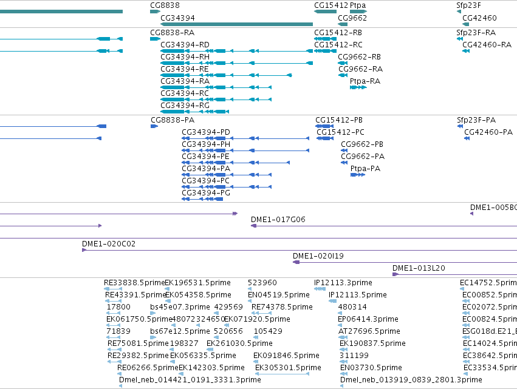Select transcript CG9662-RA
Viewport: 517px width, 389px height.
[x=360, y=69]
